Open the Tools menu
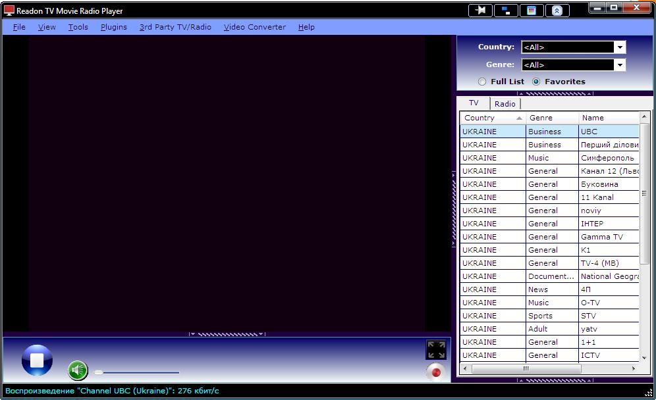656x400 pixels. pyautogui.click(x=78, y=27)
